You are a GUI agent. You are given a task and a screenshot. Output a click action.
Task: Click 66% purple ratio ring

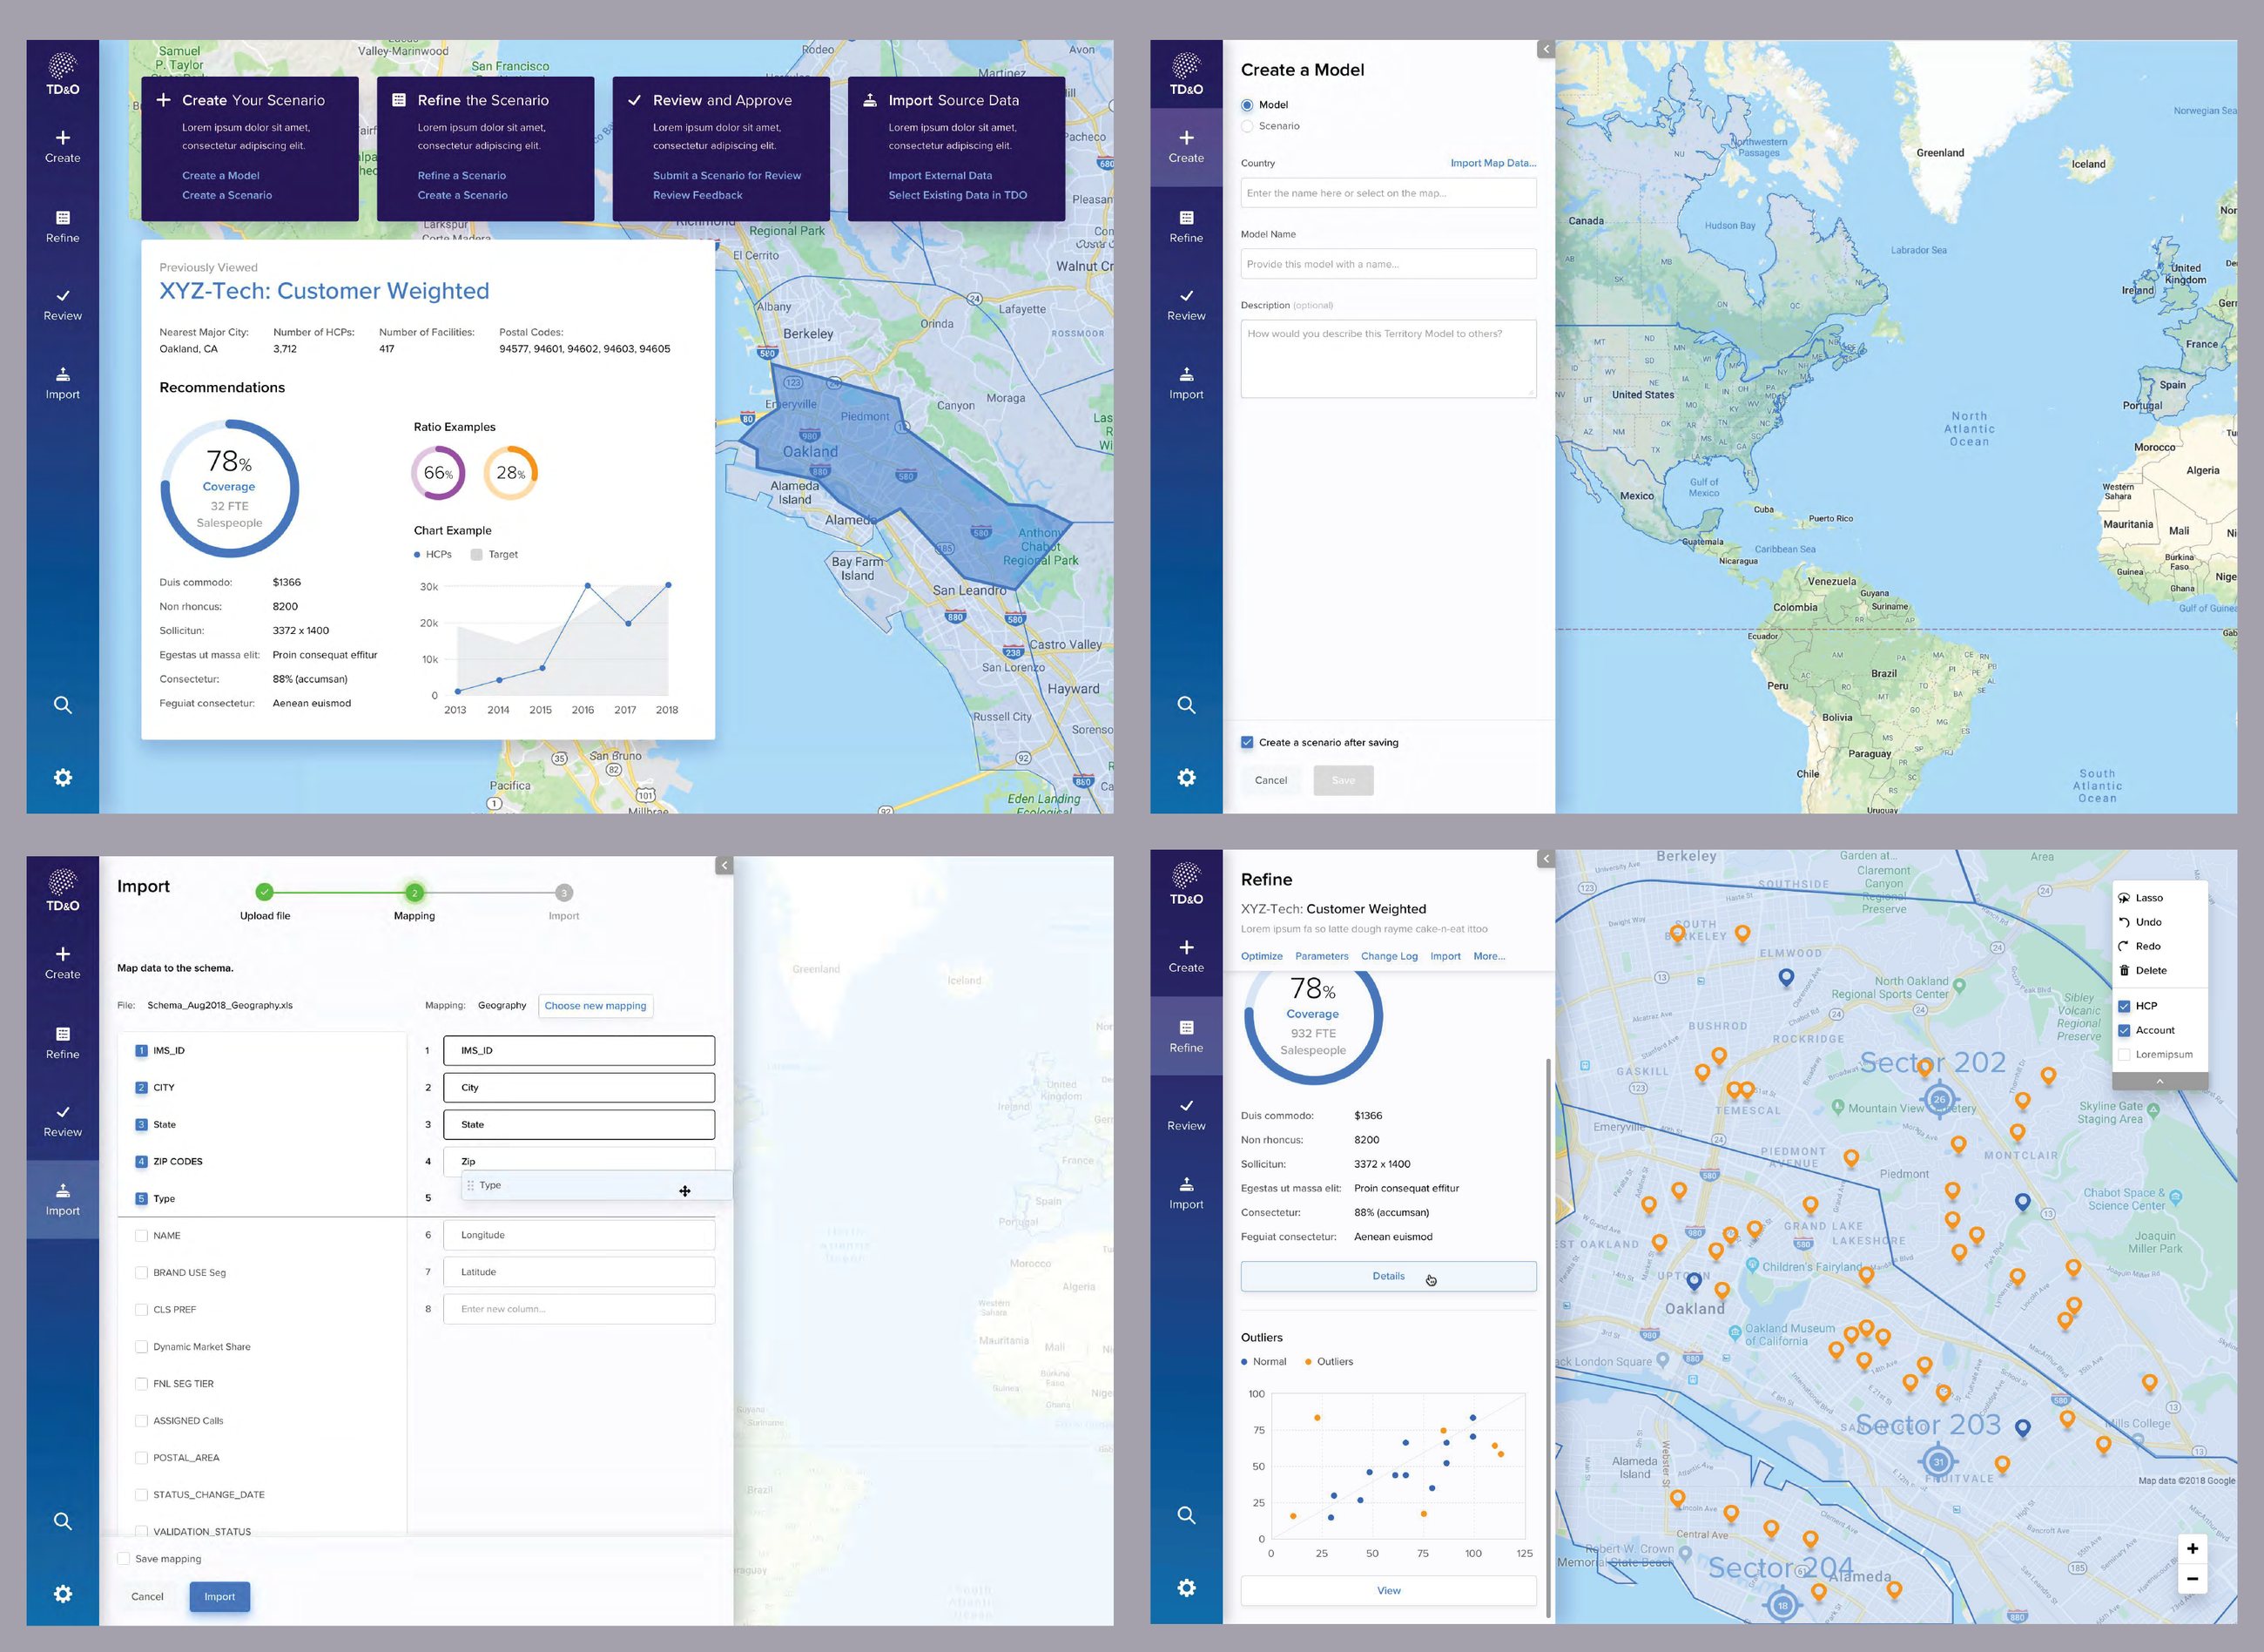[x=438, y=473]
